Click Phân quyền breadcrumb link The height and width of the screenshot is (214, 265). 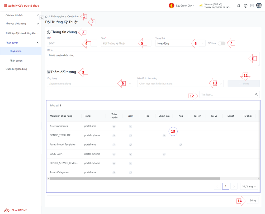click(x=57, y=17)
